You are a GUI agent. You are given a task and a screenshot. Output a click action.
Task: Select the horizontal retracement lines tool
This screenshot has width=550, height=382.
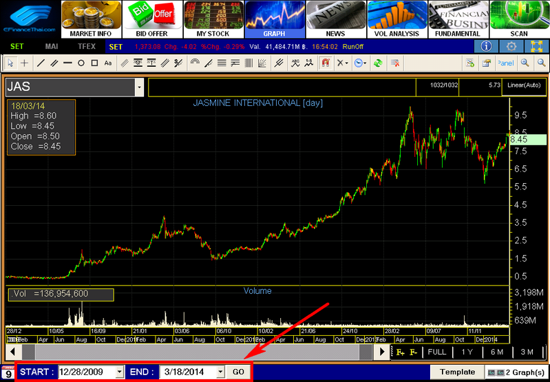(222, 63)
